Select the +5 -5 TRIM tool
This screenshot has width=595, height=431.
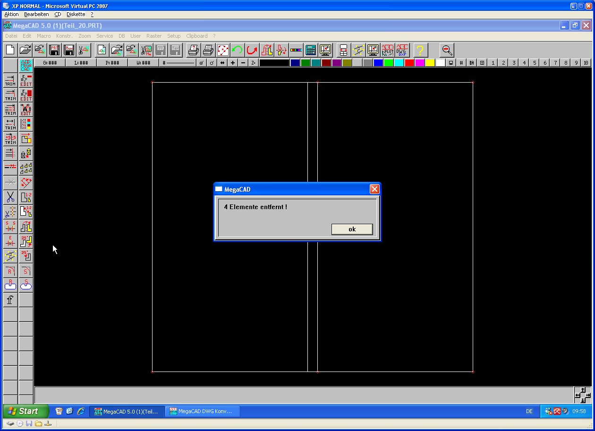(10, 139)
